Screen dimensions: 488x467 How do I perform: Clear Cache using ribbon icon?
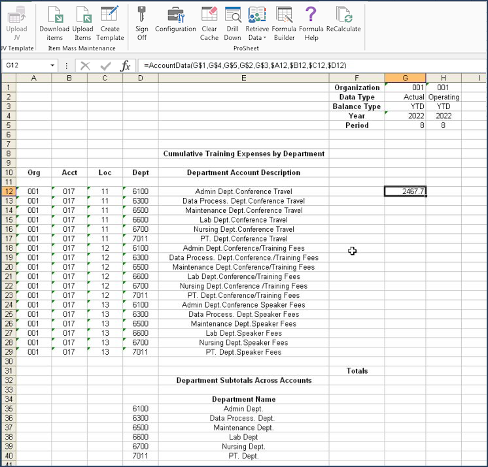coord(209,16)
